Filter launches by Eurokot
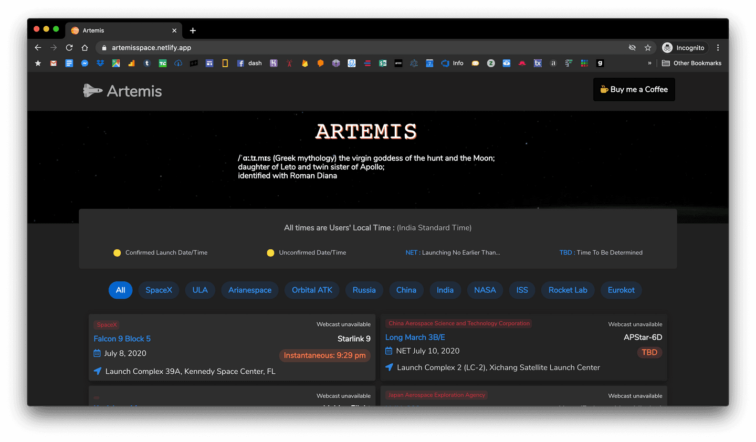The width and height of the screenshot is (756, 442). point(621,290)
